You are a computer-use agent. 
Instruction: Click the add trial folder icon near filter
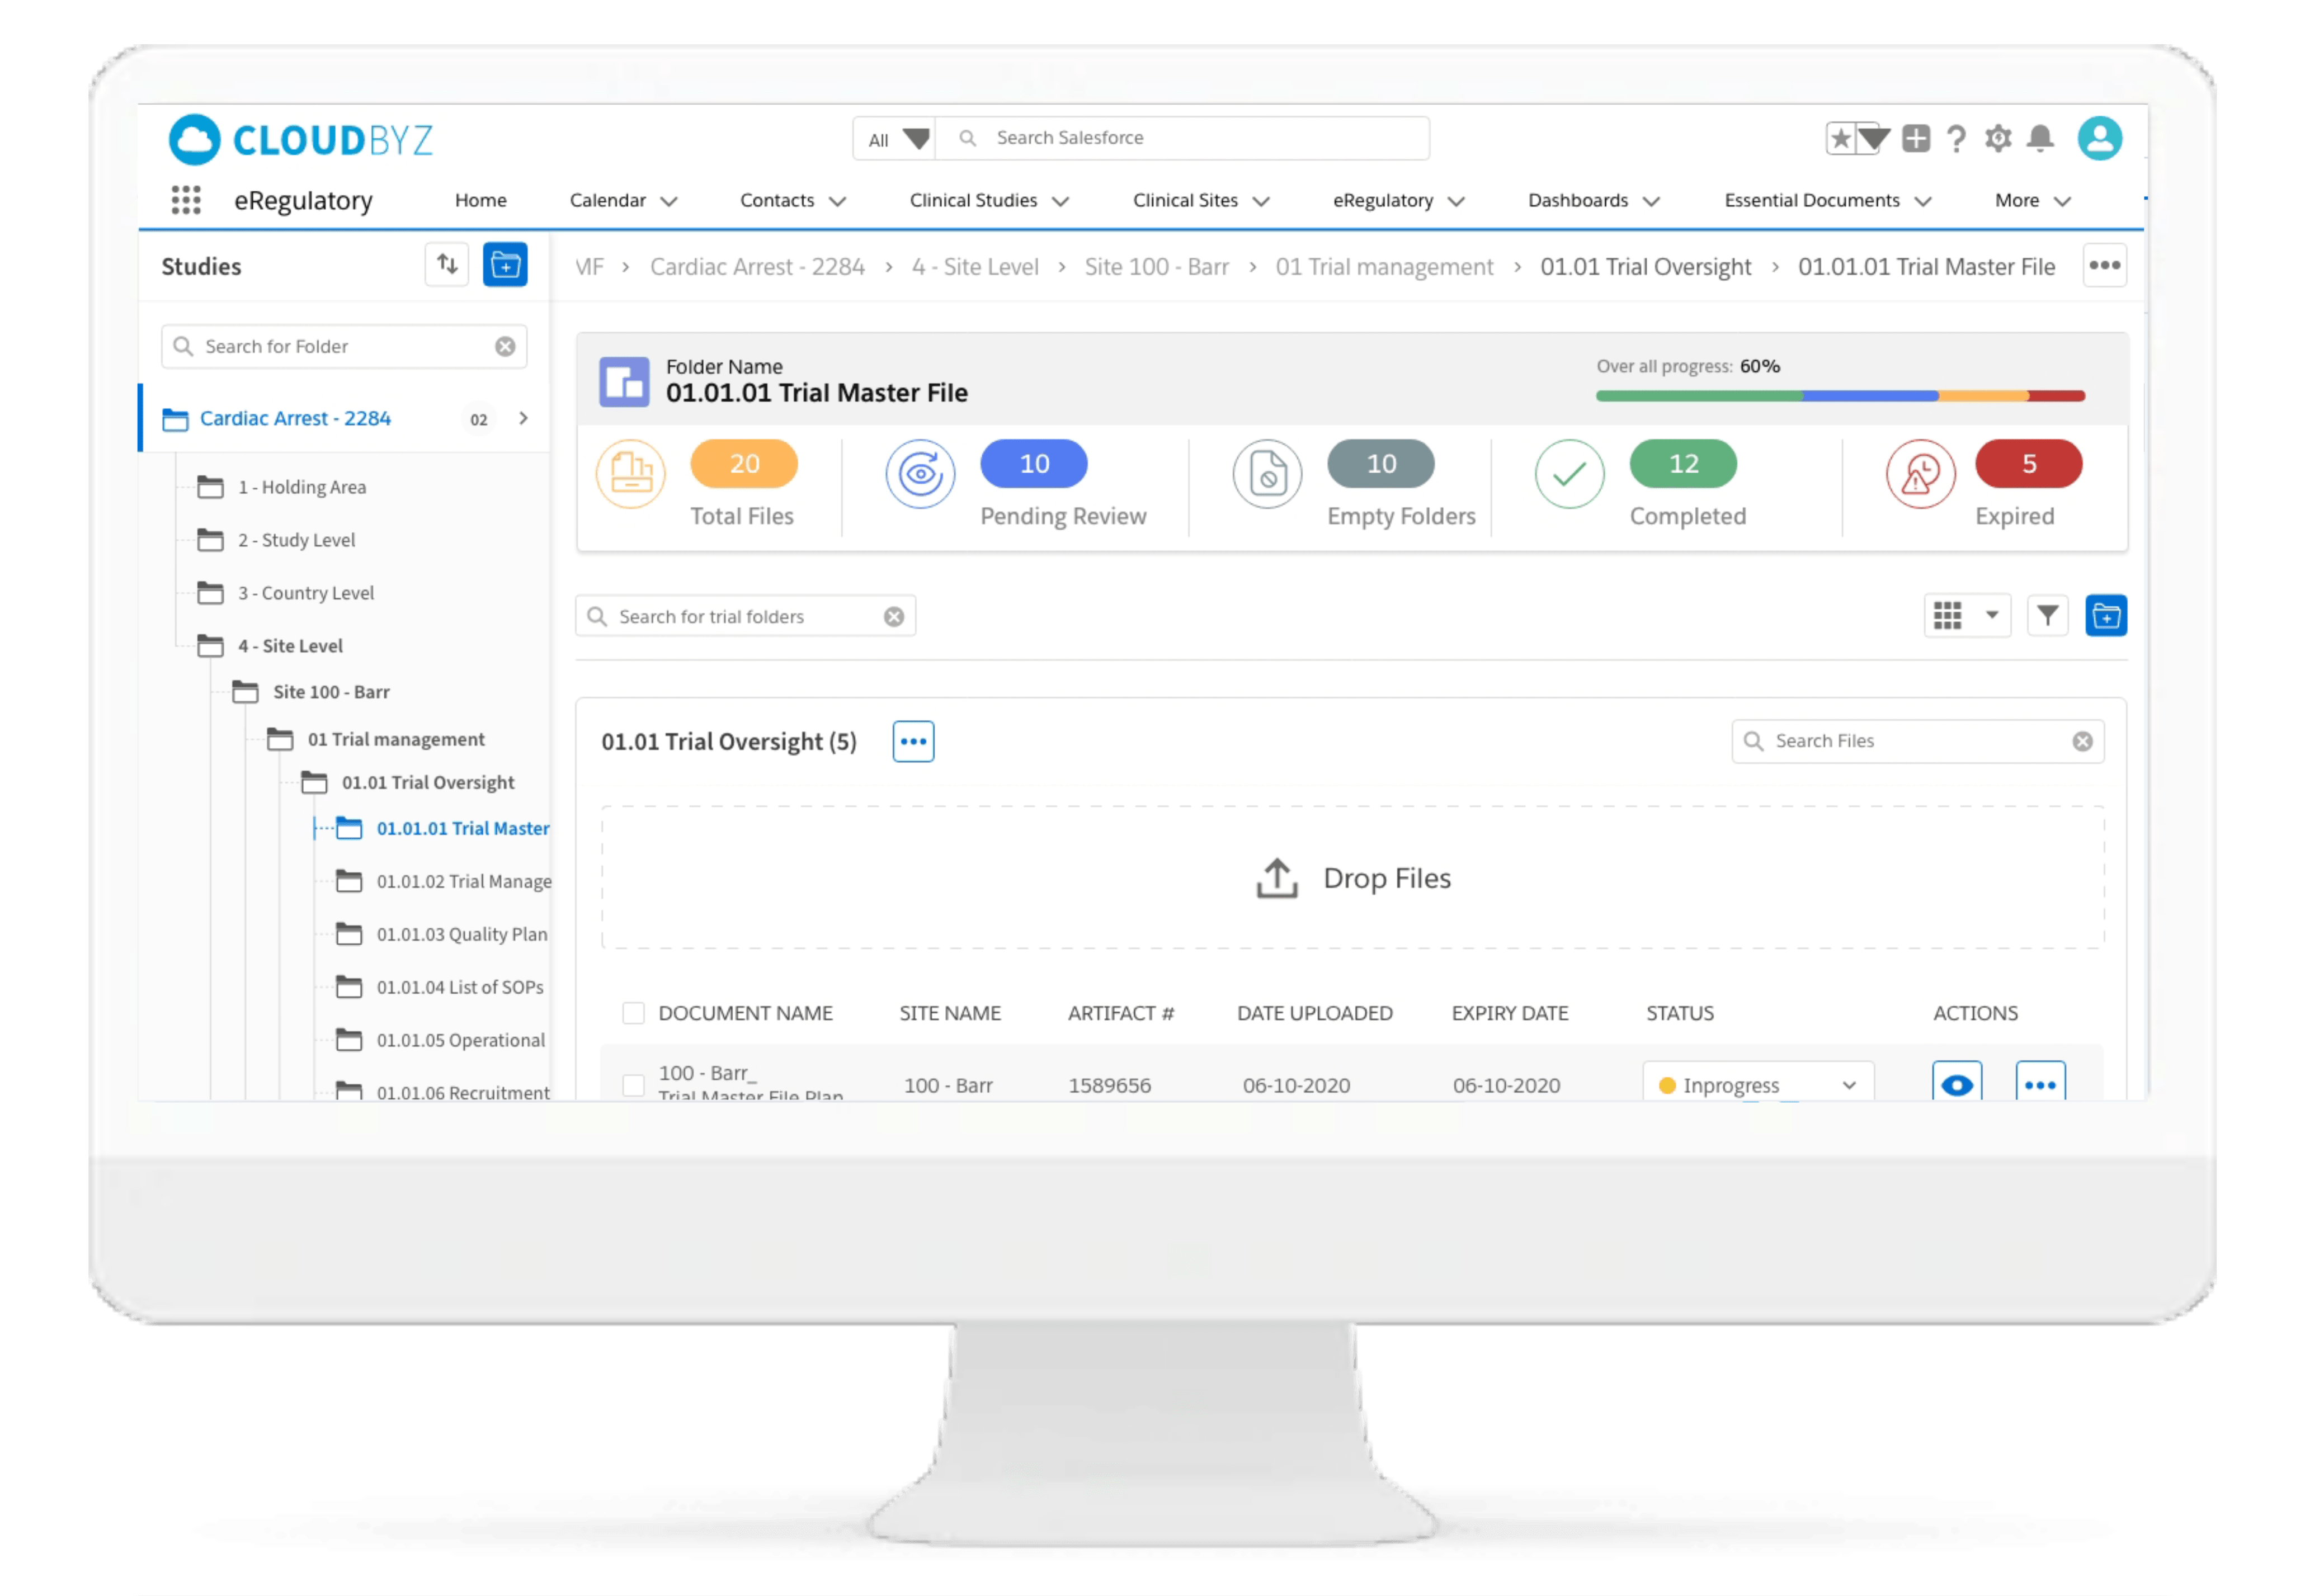(2105, 616)
